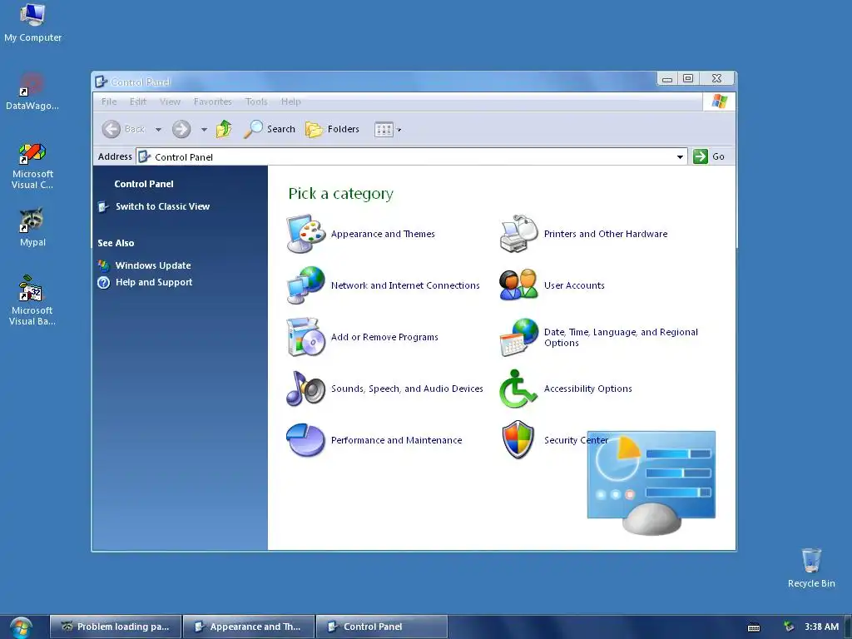Open the Tools menu
The image size is (852, 639).
click(x=256, y=102)
